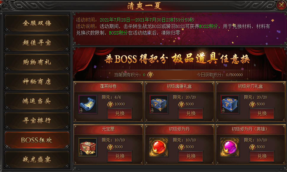Image resolution: width=287 pixels, height=172 pixels.
Task: Select the purple 初级修为丹（英雄）orb icon
Action: (230, 147)
